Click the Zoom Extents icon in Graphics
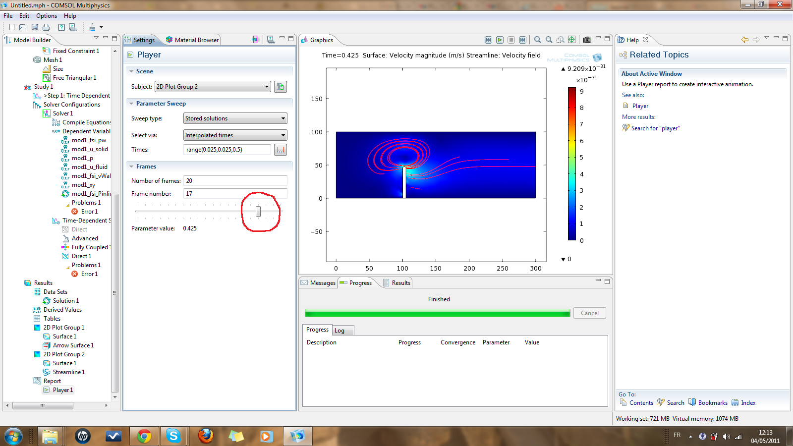The height and width of the screenshot is (446, 793). coord(571,40)
